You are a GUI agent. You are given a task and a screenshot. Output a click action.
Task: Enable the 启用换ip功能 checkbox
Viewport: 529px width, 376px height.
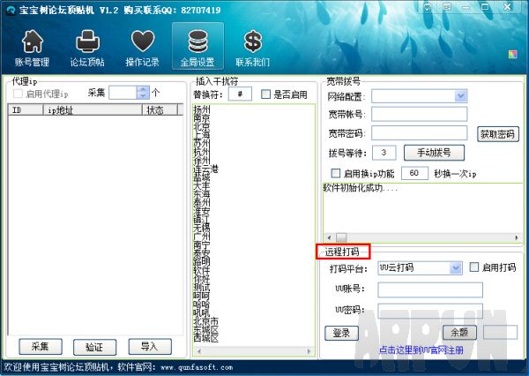336,173
